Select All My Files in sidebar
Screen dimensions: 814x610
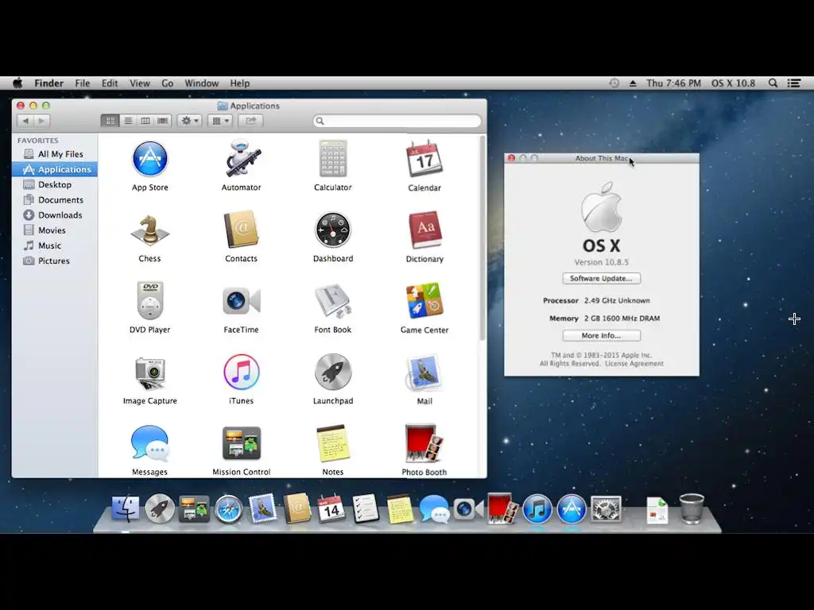54,154
